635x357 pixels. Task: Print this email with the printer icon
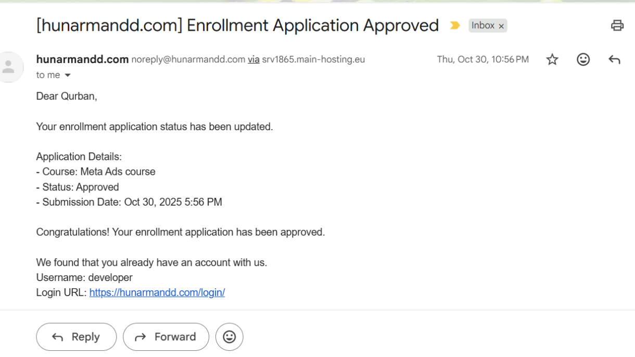(617, 25)
